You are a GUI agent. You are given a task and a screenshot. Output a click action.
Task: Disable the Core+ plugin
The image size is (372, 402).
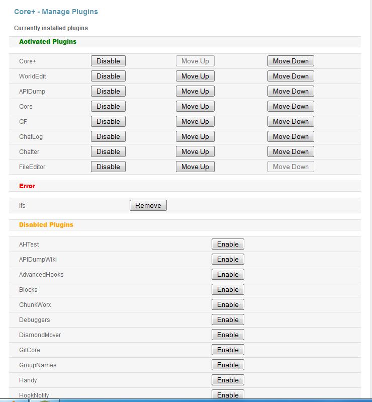(108, 61)
